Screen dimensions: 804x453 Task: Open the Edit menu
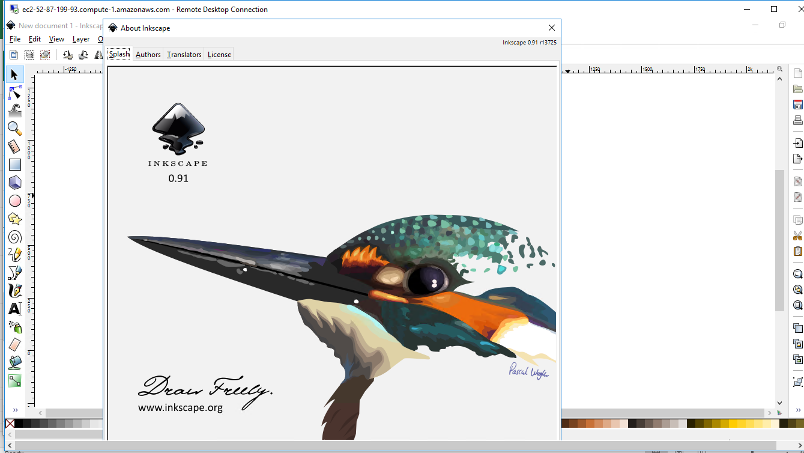coord(34,38)
